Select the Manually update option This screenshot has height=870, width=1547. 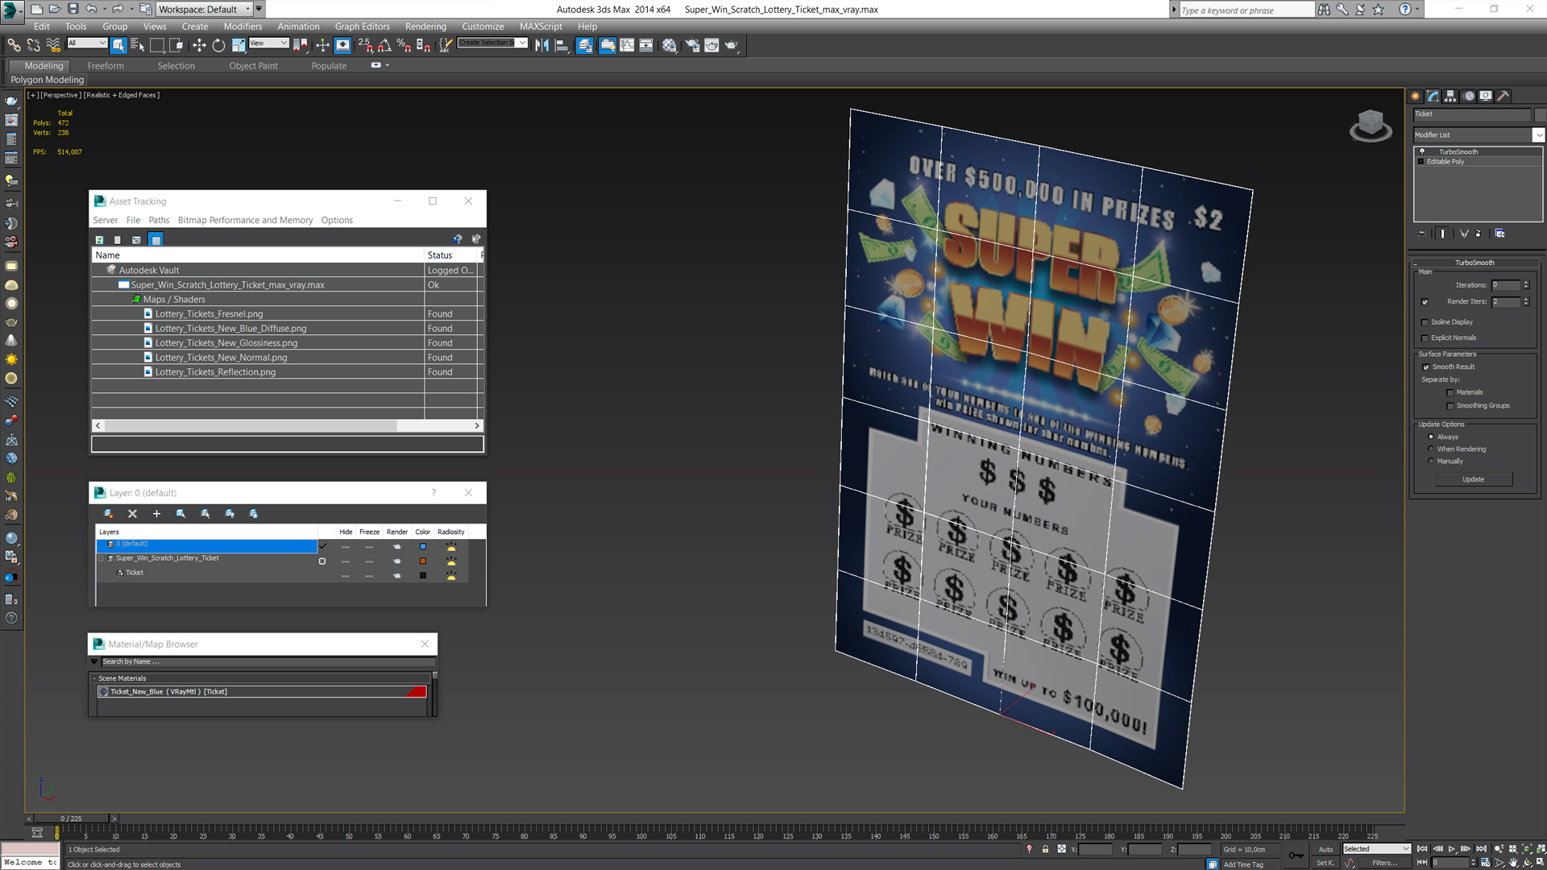1431,461
